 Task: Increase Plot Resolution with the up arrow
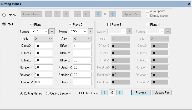tap(120, 93)
